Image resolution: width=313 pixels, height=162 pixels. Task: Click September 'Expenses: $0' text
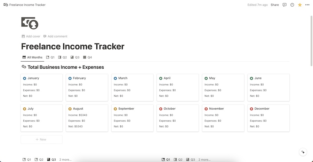pos(122,121)
